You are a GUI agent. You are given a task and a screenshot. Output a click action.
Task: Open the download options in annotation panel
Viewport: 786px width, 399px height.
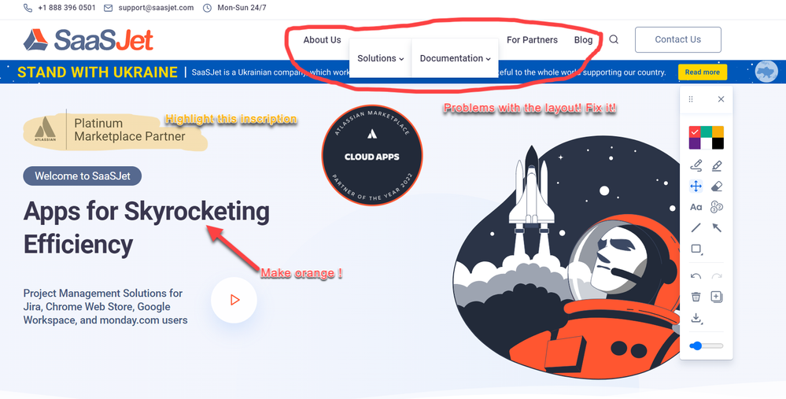pyautogui.click(x=696, y=318)
